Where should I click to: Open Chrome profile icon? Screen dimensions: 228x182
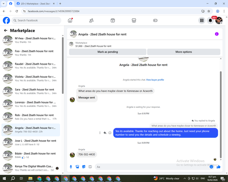tap(218, 11)
